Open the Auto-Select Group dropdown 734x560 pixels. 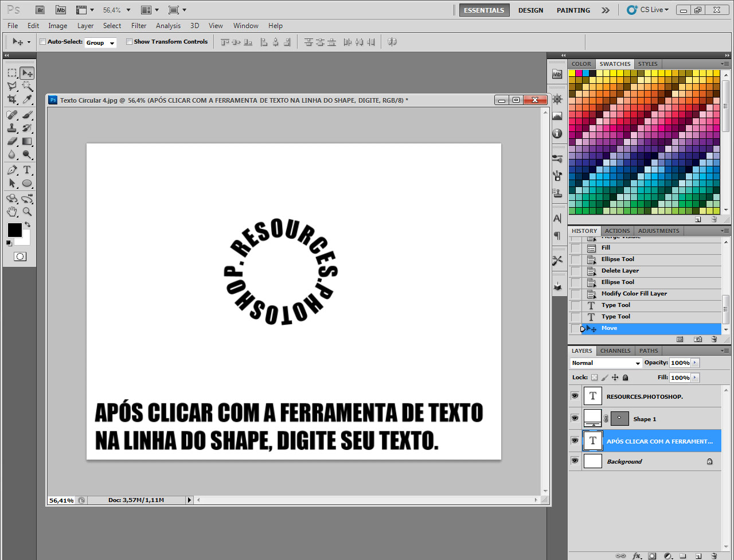[x=100, y=42]
